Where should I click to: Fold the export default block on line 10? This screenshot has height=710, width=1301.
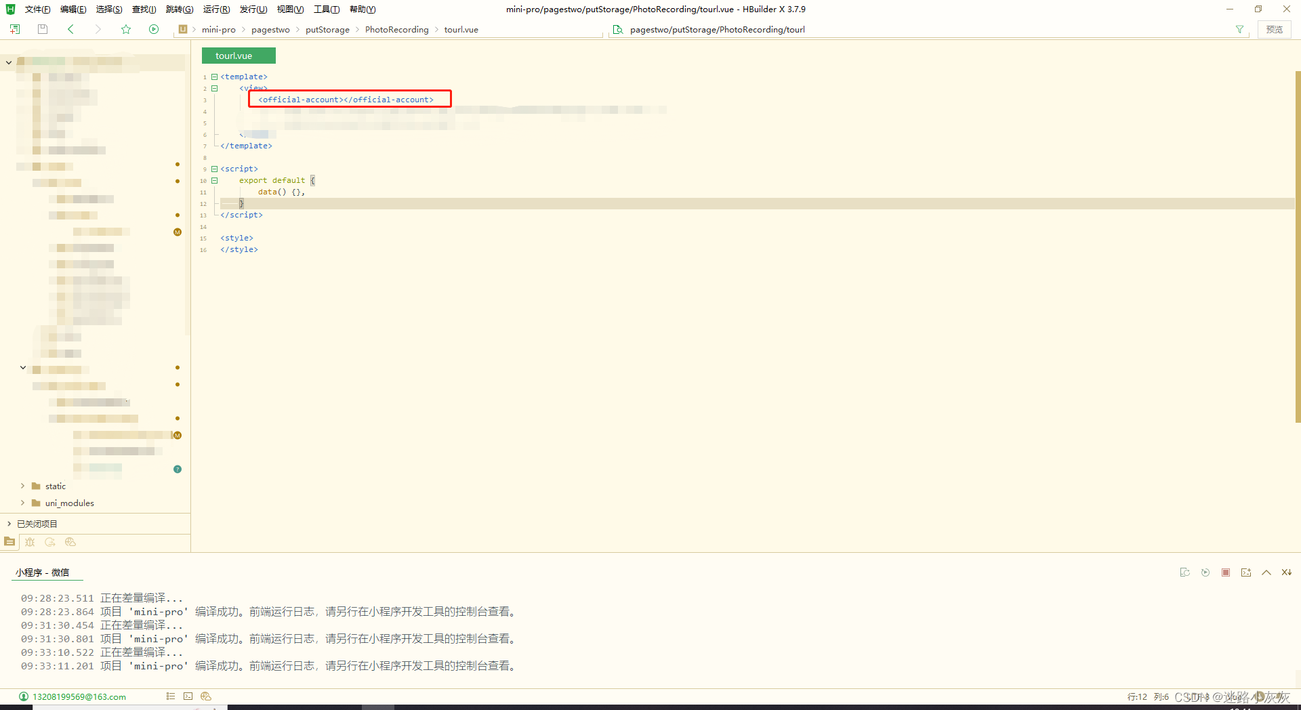214,180
